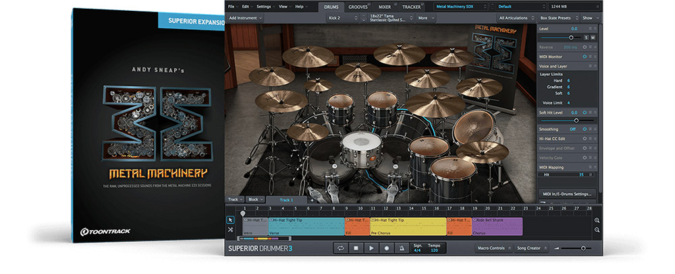The height and width of the screenshot is (274, 675).
Task: Select the purple Chorus Ride Bell Shank block
Action: 497,226
